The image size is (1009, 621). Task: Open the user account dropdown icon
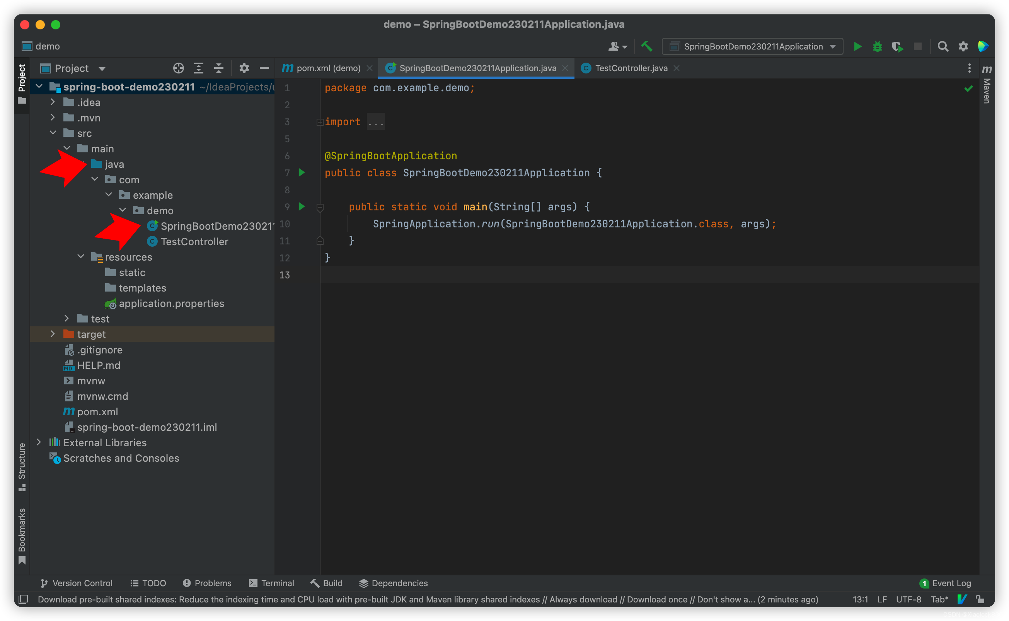[x=617, y=46]
